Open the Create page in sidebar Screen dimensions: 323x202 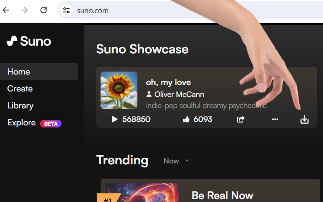pyautogui.click(x=20, y=89)
